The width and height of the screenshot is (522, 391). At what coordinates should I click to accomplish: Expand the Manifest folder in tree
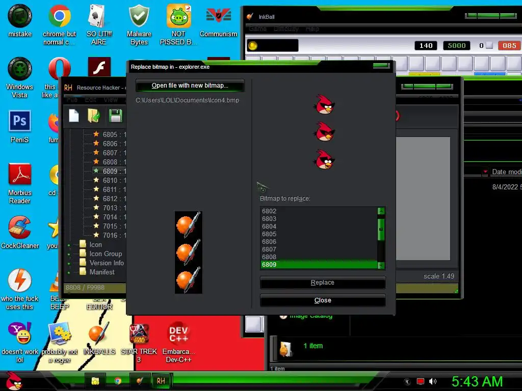[69, 273]
